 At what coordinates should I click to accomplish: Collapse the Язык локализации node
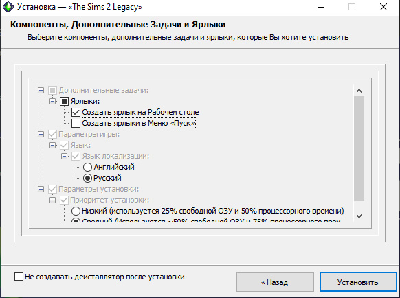[65, 156]
